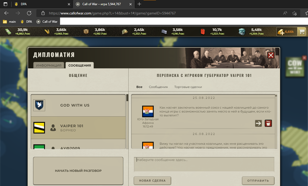Image resolution: width=308 pixels, height=186 pixels.
Task: Click the oil barrel resource icon
Action: coord(203,32)
